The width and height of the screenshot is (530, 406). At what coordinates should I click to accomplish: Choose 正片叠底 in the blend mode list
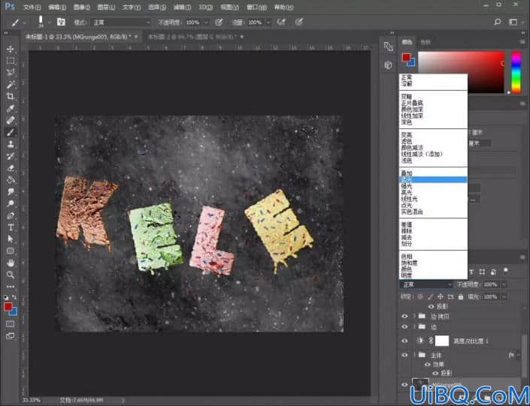pyautogui.click(x=433, y=103)
